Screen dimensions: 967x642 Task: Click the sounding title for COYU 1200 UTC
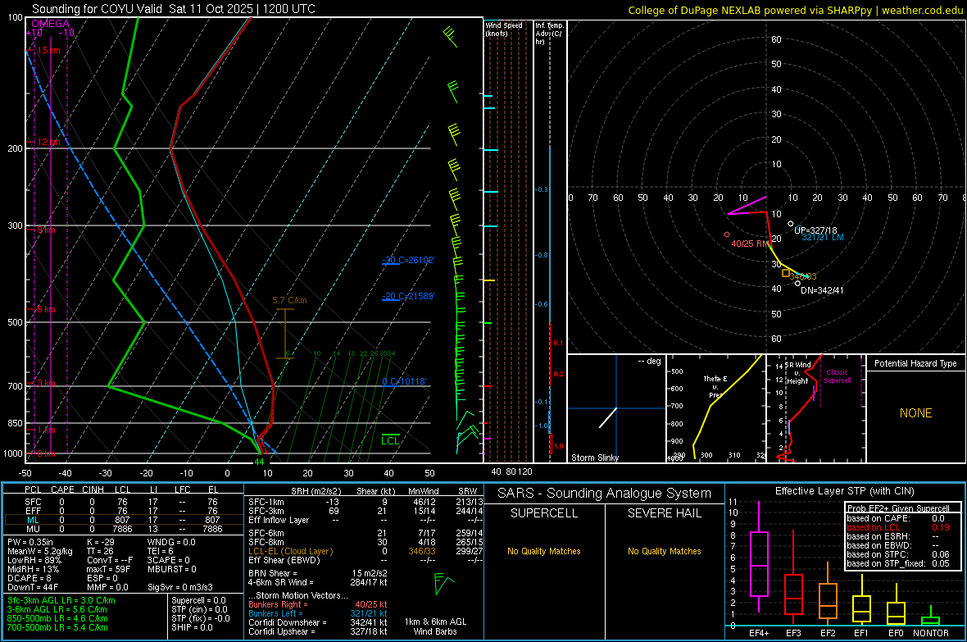[x=173, y=9]
